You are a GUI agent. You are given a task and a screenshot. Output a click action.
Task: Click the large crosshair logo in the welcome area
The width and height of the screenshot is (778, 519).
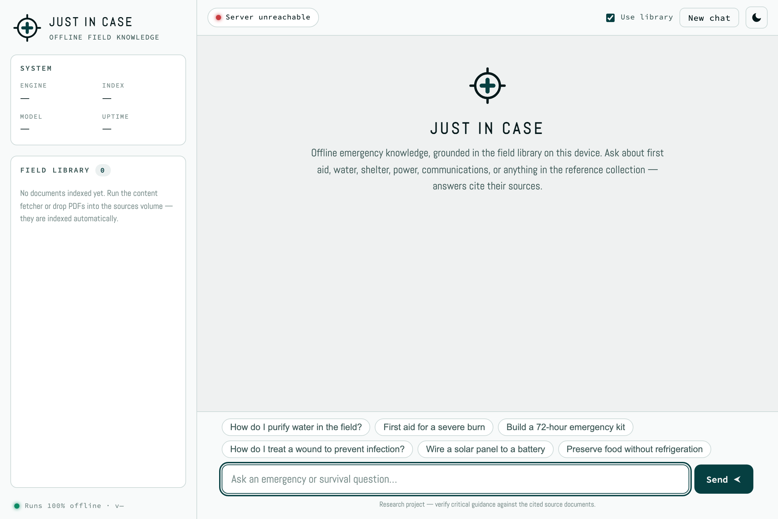[x=487, y=85]
